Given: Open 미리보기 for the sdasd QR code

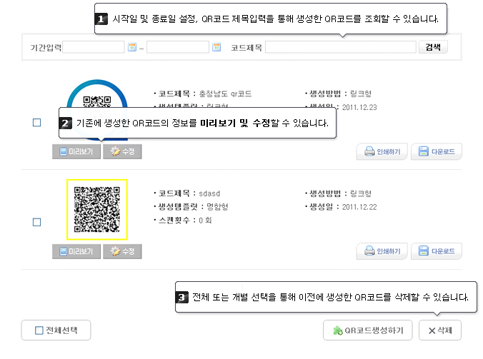Looking at the screenshot, I should (x=76, y=251).
